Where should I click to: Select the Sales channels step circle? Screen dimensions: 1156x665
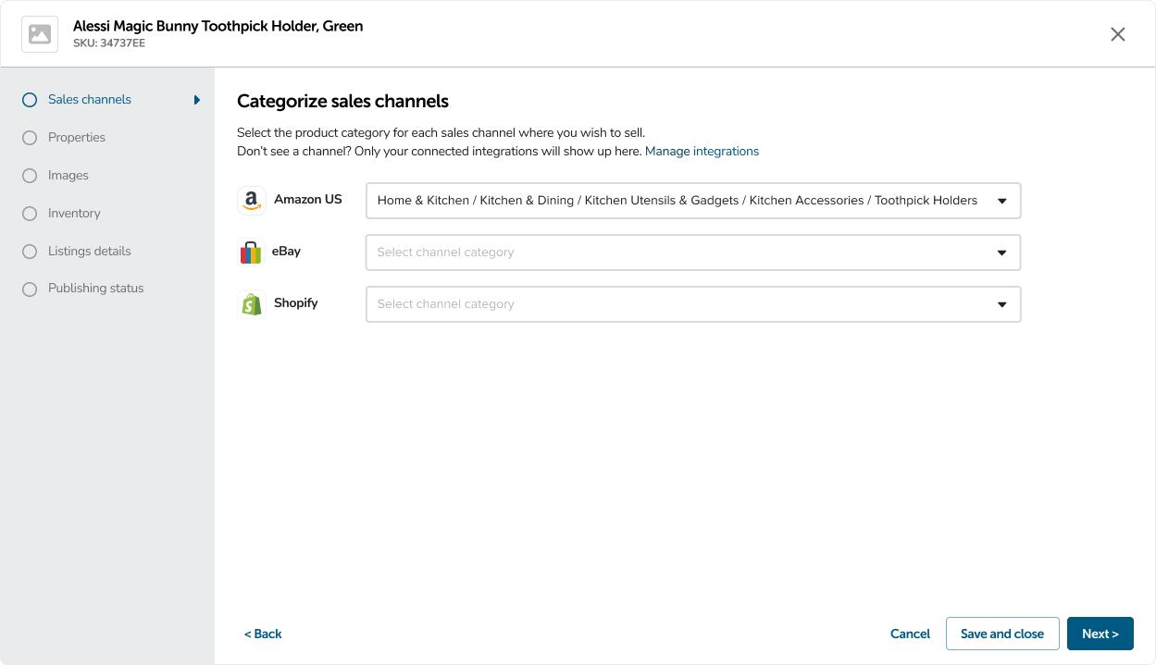tap(30, 100)
